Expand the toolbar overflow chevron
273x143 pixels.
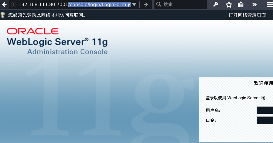(254, 4)
